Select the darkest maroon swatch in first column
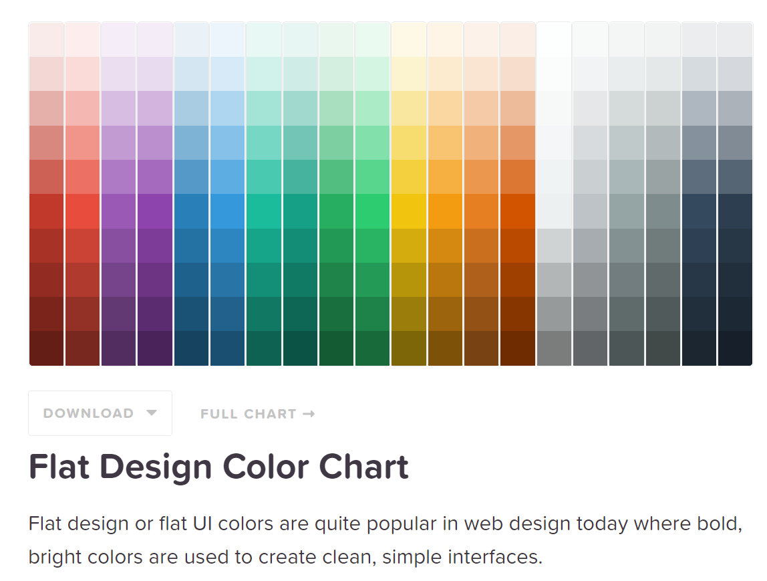The image size is (767, 581). pyautogui.click(x=47, y=348)
